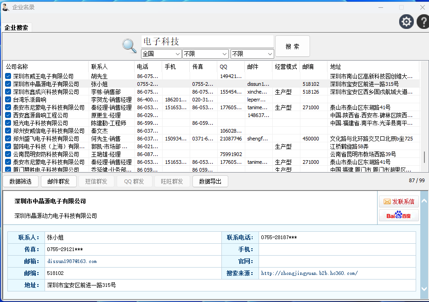The height and width of the screenshot is (302, 429).
Task: Click the 数据导出 button
Action: tap(210, 181)
